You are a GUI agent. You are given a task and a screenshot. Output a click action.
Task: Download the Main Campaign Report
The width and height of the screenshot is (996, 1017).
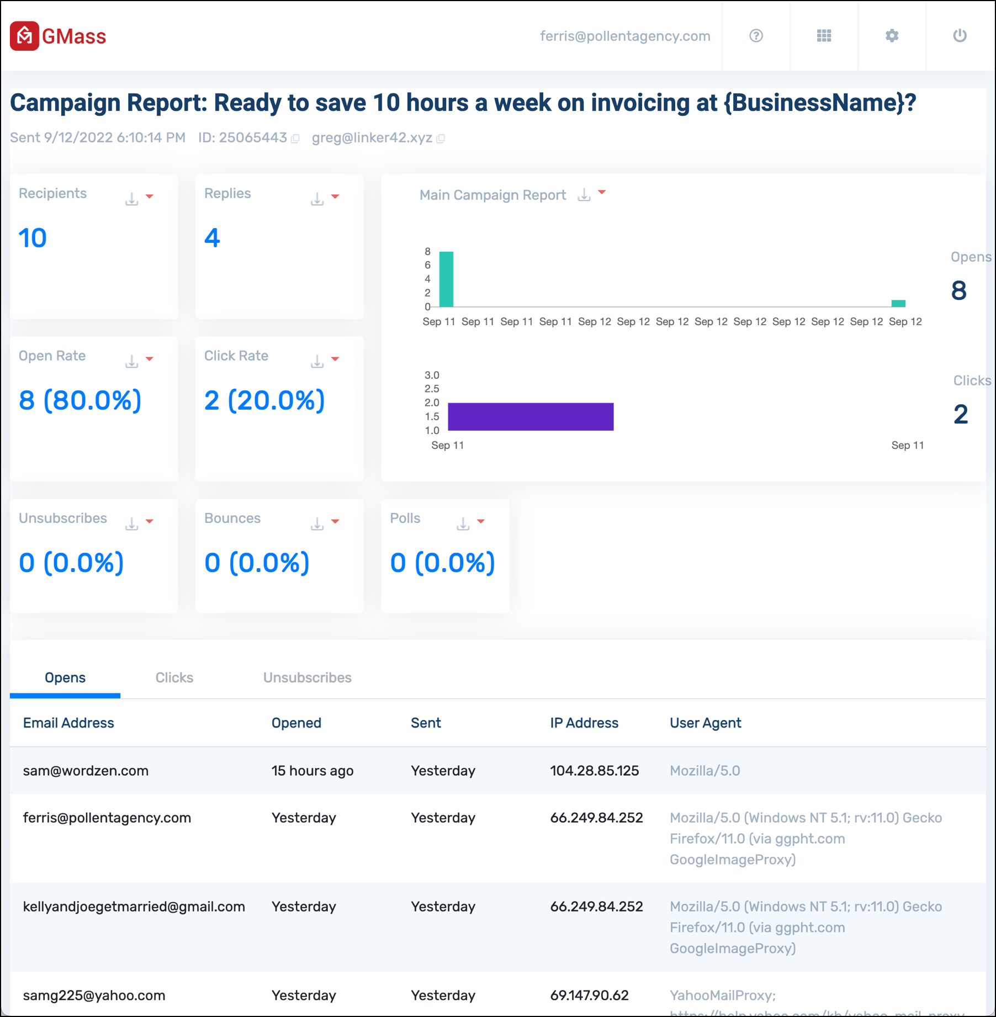(584, 195)
